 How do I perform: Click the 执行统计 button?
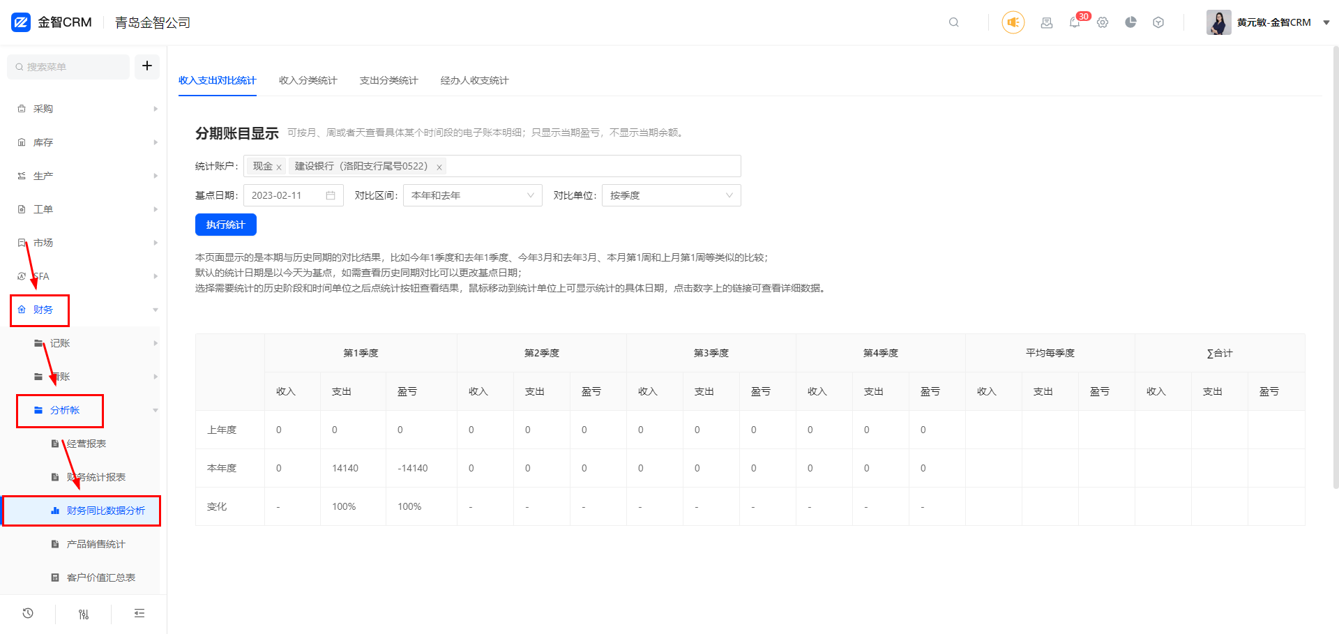click(225, 225)
